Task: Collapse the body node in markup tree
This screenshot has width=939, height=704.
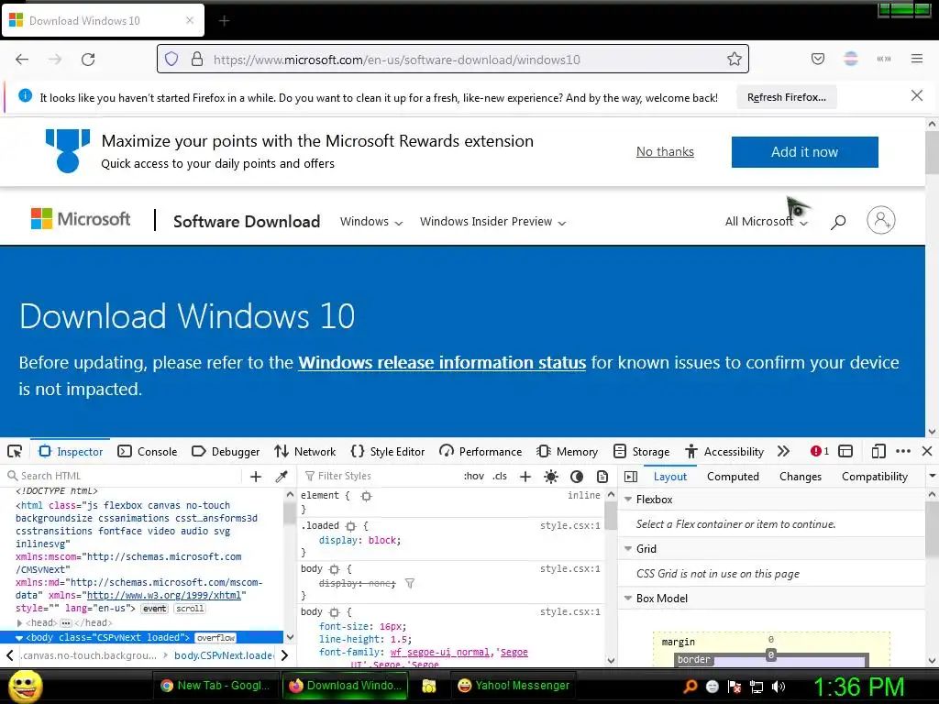Action: [x=19, y=638]
